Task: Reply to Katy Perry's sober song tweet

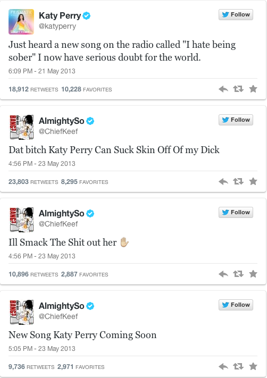Action: 223,89
